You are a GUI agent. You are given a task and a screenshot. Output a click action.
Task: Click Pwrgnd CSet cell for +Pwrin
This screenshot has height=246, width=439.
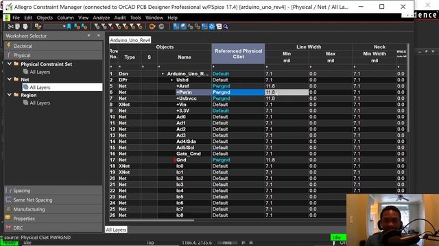pyautogui.click(x=238, y=92)
